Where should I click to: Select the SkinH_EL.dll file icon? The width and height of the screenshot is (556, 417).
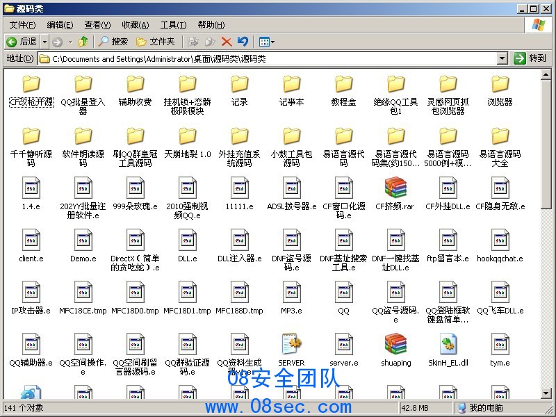[x=448, y=344]
